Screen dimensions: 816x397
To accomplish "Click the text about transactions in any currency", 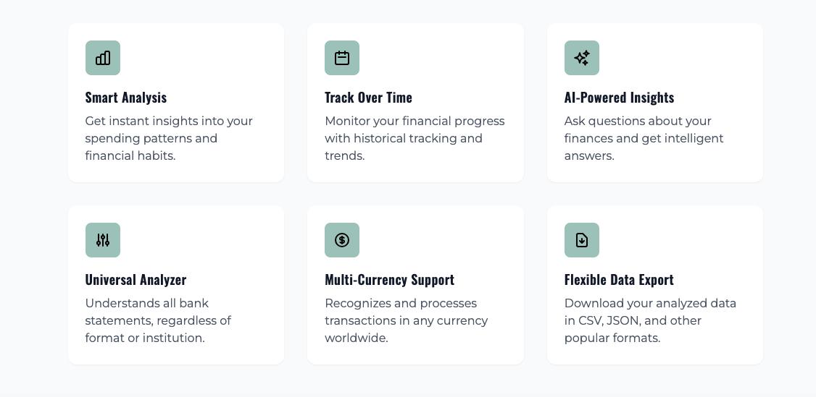I will pos(406,320).
